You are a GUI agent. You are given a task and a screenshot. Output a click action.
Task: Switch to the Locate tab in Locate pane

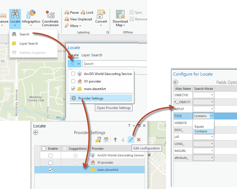pyautogui.click(x=73, y=55)
